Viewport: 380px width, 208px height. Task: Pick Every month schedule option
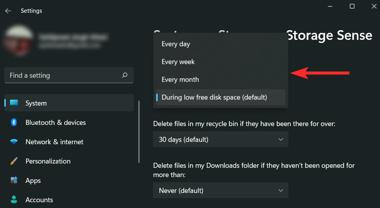point(180,80)
